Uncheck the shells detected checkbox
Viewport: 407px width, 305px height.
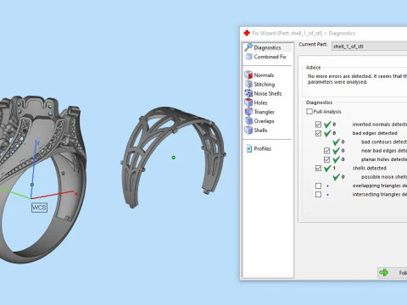coord(318,168)
